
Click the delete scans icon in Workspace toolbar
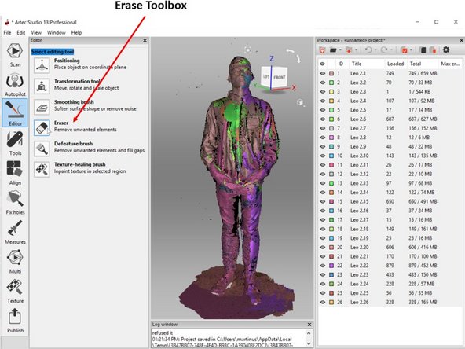433,50
